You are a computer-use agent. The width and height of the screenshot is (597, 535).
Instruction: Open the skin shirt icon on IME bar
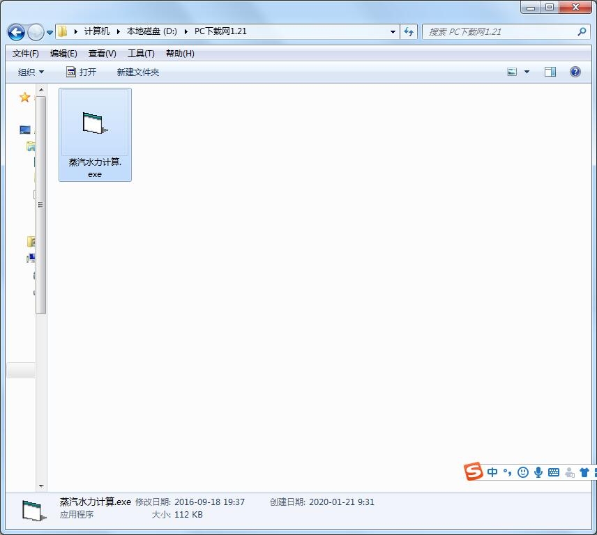point(584,472)
